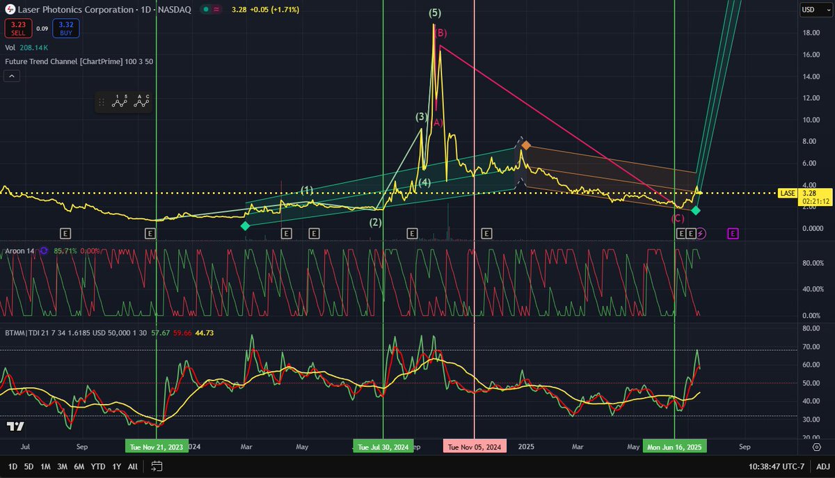The image size is (835, 478).
Task: Click the purple upcoming earnings E marker
Action: point(733,233)
